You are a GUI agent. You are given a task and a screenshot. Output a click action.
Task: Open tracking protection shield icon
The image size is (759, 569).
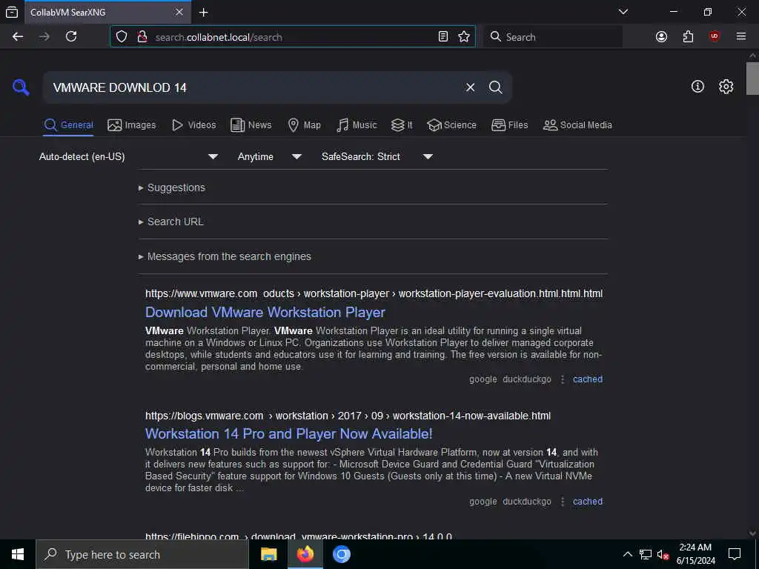coord(122,37)
